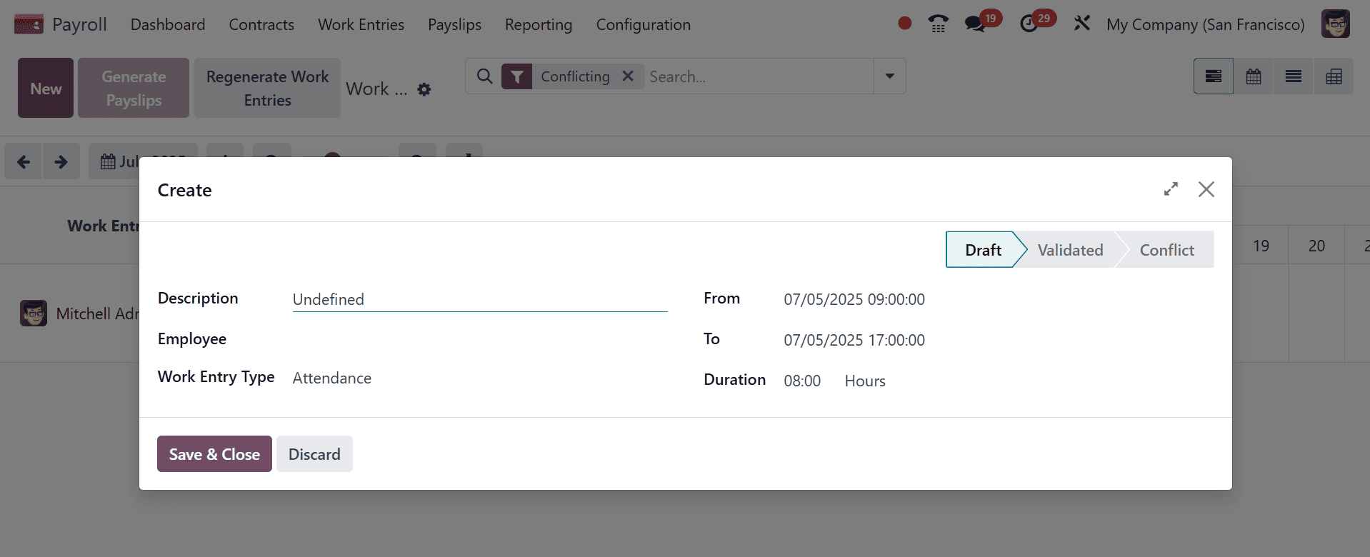Viewport: 1370px width, 557px height.
Task: Click the Conflicting filter funnel icon
Action: pos(516,76)
